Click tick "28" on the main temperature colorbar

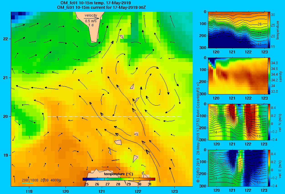[x=118, y=184]
